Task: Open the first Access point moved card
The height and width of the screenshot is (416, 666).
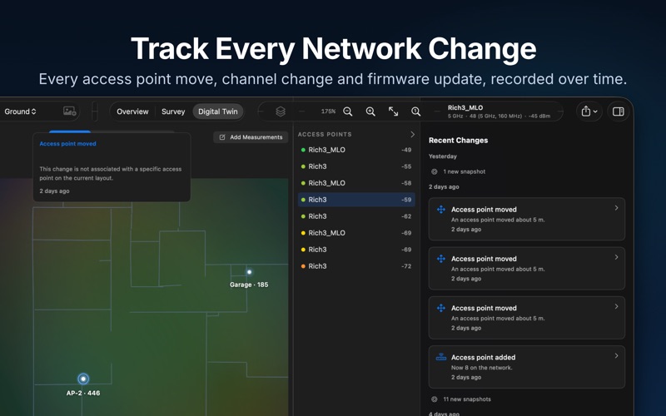Action: [x=527, y=219]
